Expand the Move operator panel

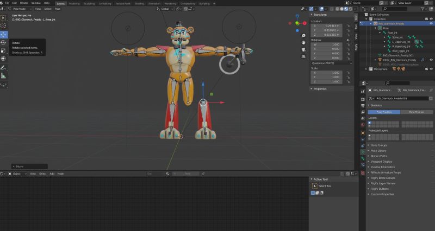pos(29,166)
